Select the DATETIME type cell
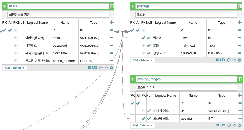 [222, 53]
